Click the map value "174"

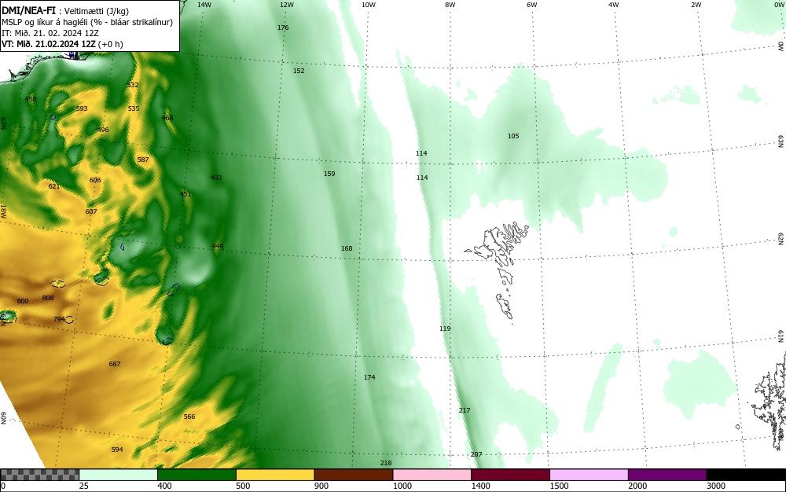pyautogui.click(x=369, y=377)
